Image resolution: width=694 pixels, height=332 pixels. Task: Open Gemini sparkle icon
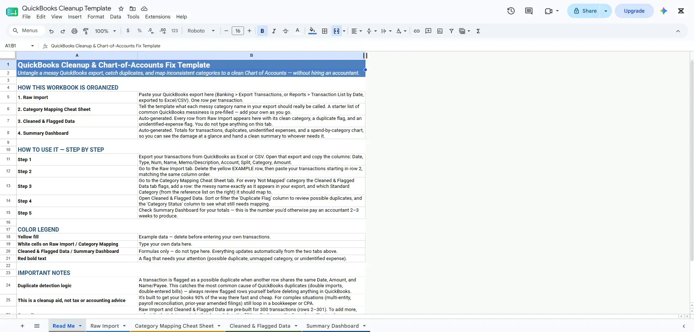(664, 11)
